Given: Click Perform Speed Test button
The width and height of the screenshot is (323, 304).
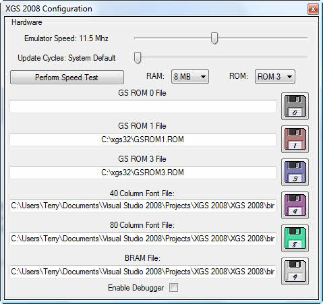Looking at the screenshot, I should tap(67, 78).
